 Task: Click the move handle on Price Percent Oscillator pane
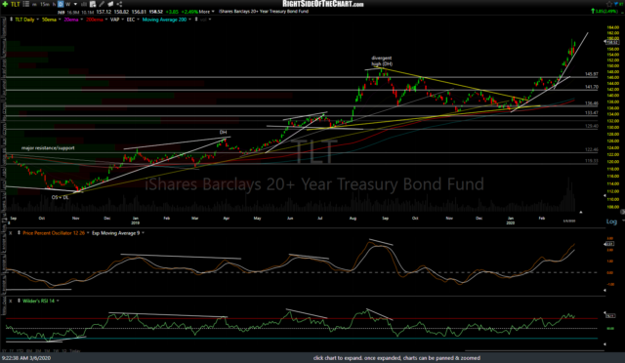click(x=19, y=232)
